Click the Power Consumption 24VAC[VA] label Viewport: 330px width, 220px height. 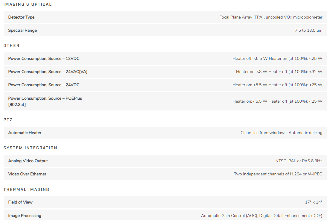(x=48, y=72)
